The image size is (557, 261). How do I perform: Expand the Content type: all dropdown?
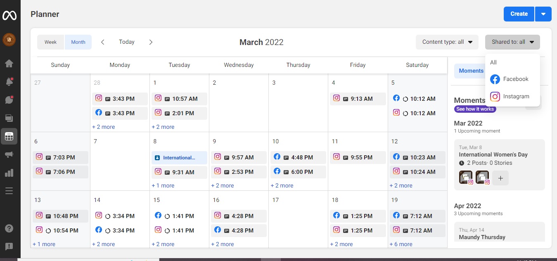coord(447,42)
